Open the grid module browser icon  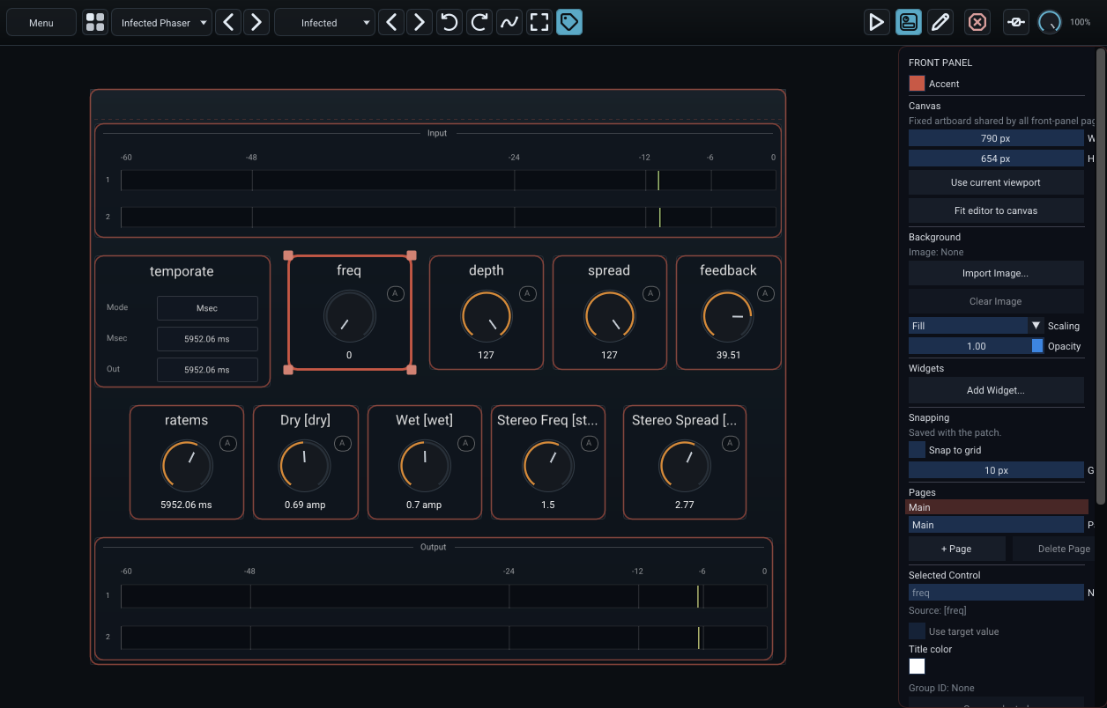pyautogui.click(x=95, y=23)
